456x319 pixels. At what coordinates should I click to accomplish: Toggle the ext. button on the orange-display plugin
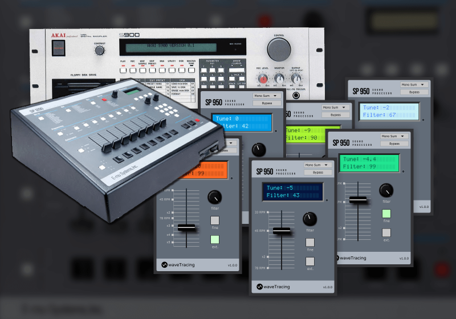215,239
